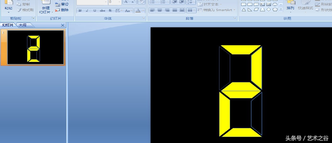
Task: Open the change case Aa dropdown
Action: click(x=128, y=11)
